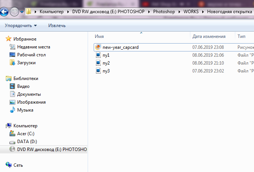Expand the arrow after Компьютер in breadcrumb
Image resolution: width=254 pixels, height=172 pixels.
(68, 12)
